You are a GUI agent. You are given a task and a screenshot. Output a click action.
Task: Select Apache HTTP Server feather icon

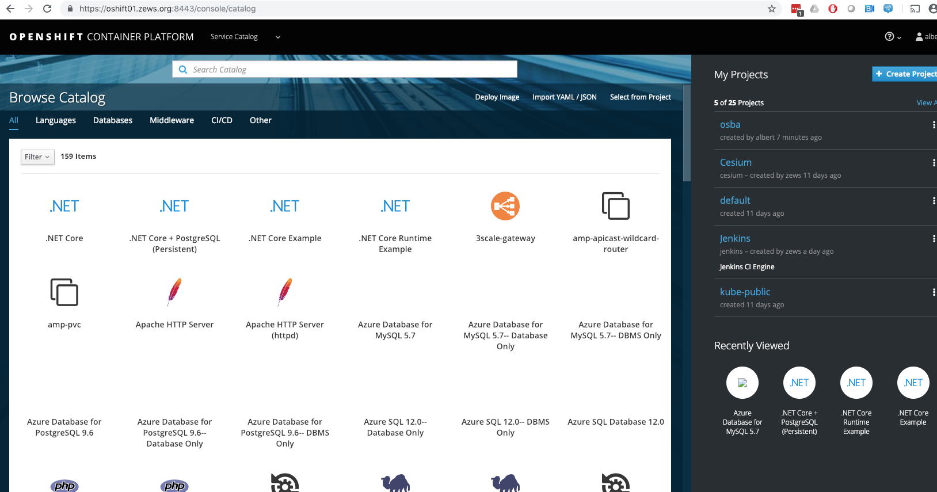pyautogui.click(x=174, y=292)
